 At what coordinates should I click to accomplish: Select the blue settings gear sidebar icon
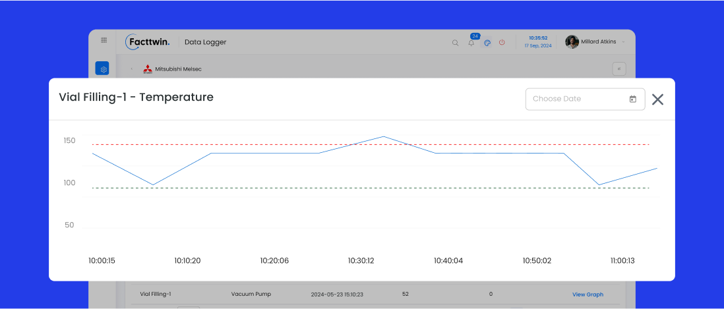point(102,69)
